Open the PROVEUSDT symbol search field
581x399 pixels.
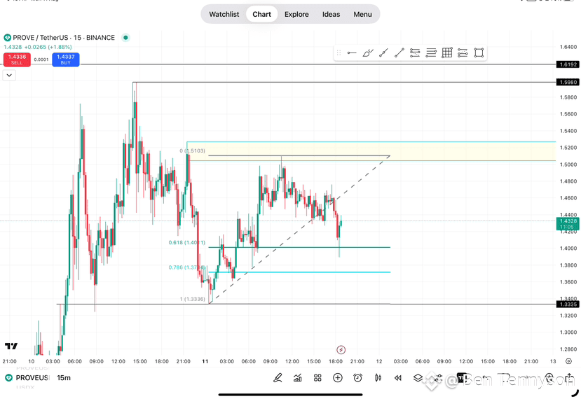click(29, 378)
